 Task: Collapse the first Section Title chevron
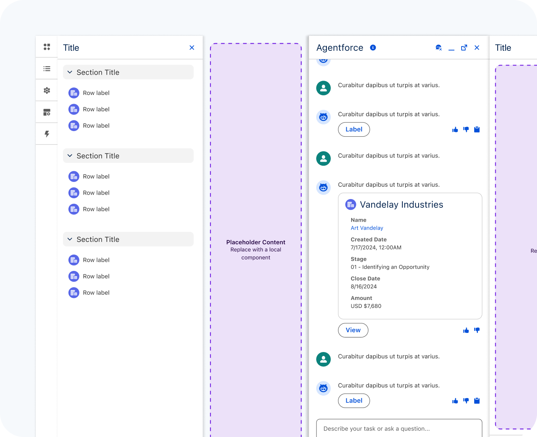(x=70, y=72)
